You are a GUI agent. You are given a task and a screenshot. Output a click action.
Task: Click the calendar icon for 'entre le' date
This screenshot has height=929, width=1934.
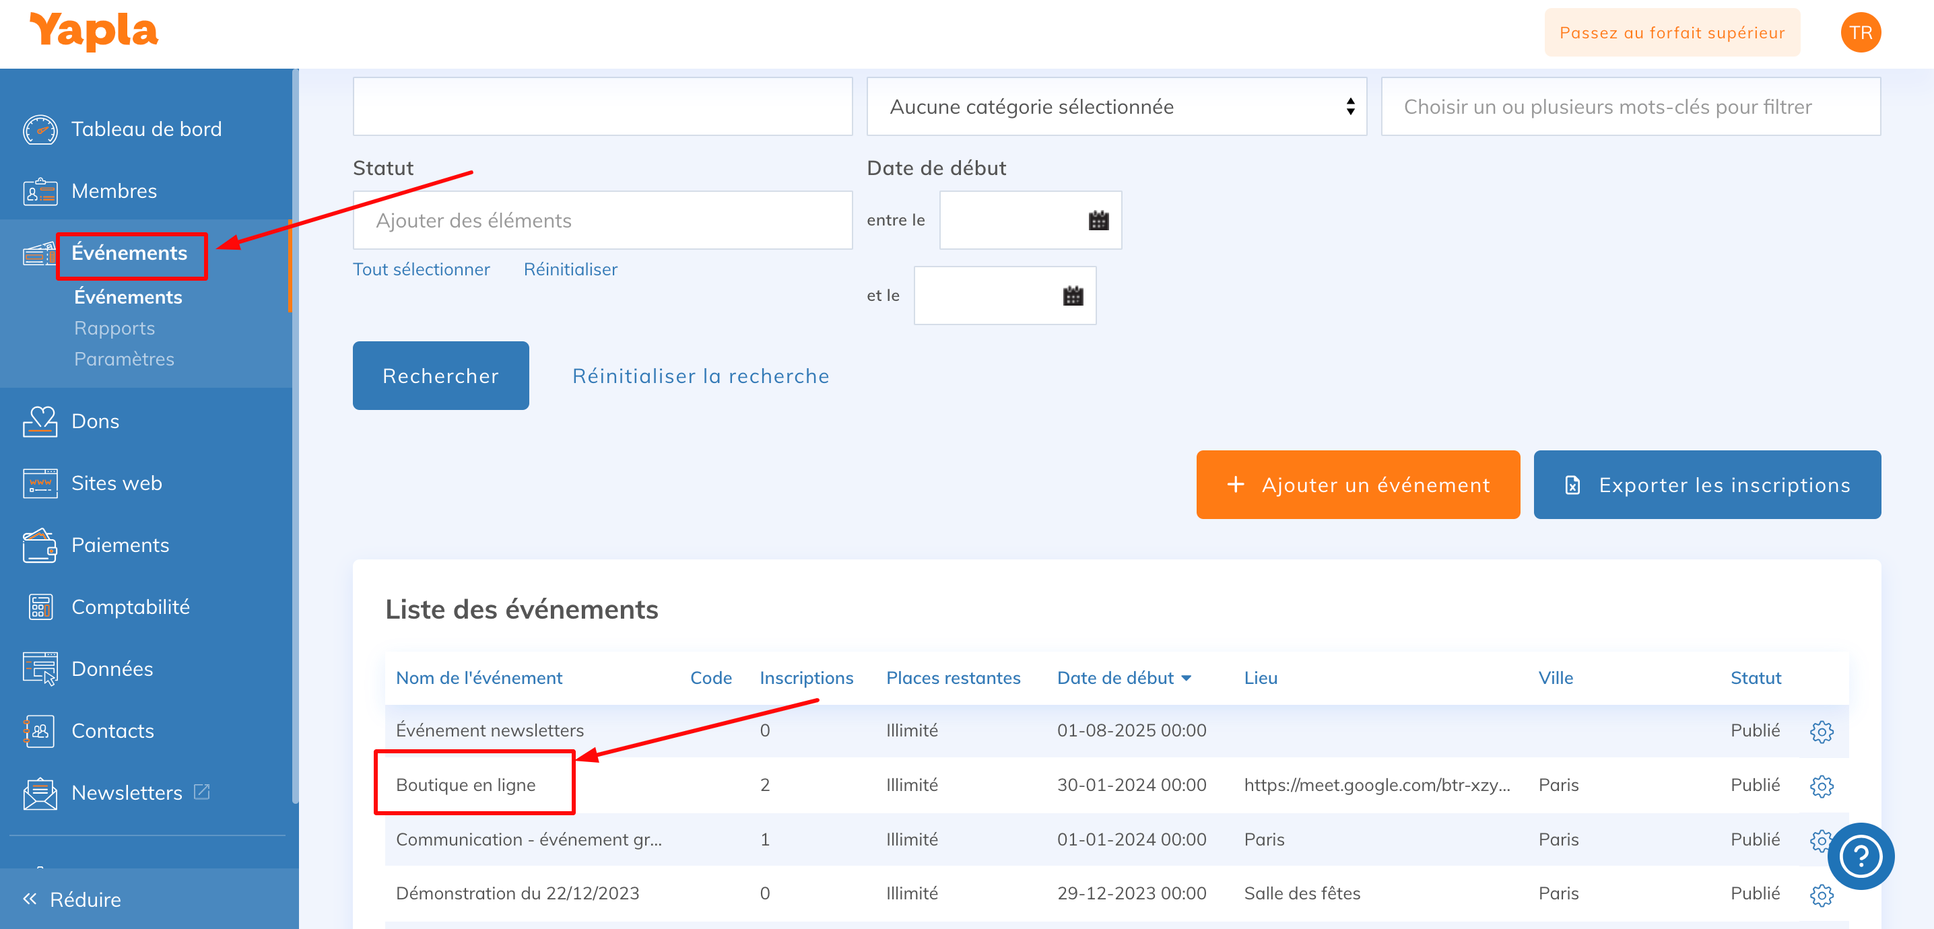pos(1098,221)
